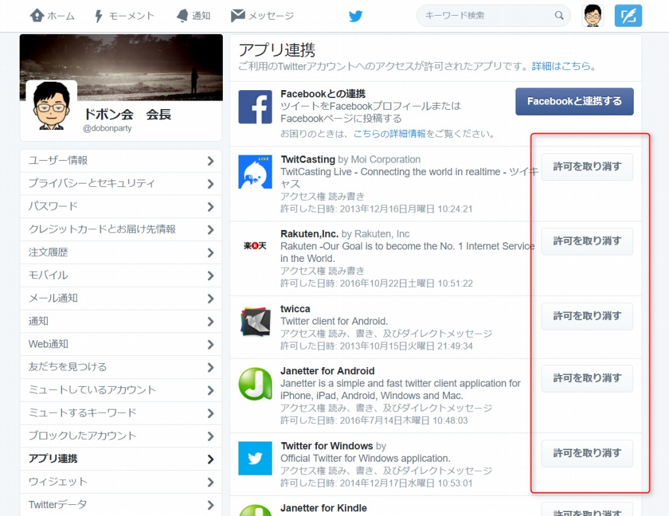Open 注文履歴 settings section

pyautogui.click(x=121, y=253)
